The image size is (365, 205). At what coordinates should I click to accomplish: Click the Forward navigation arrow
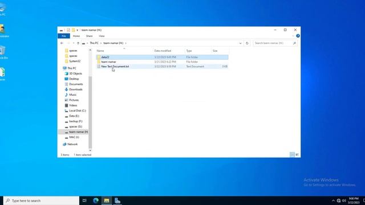68,43
